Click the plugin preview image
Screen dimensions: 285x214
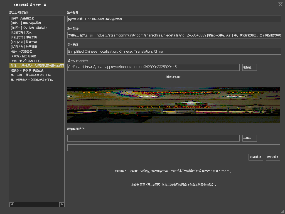pyautogui.click(x=174, y=104)
